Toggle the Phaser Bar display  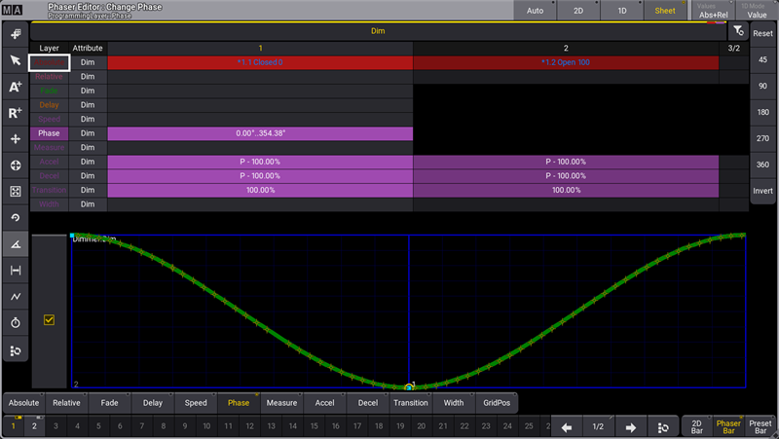click(x=728, y=426)
